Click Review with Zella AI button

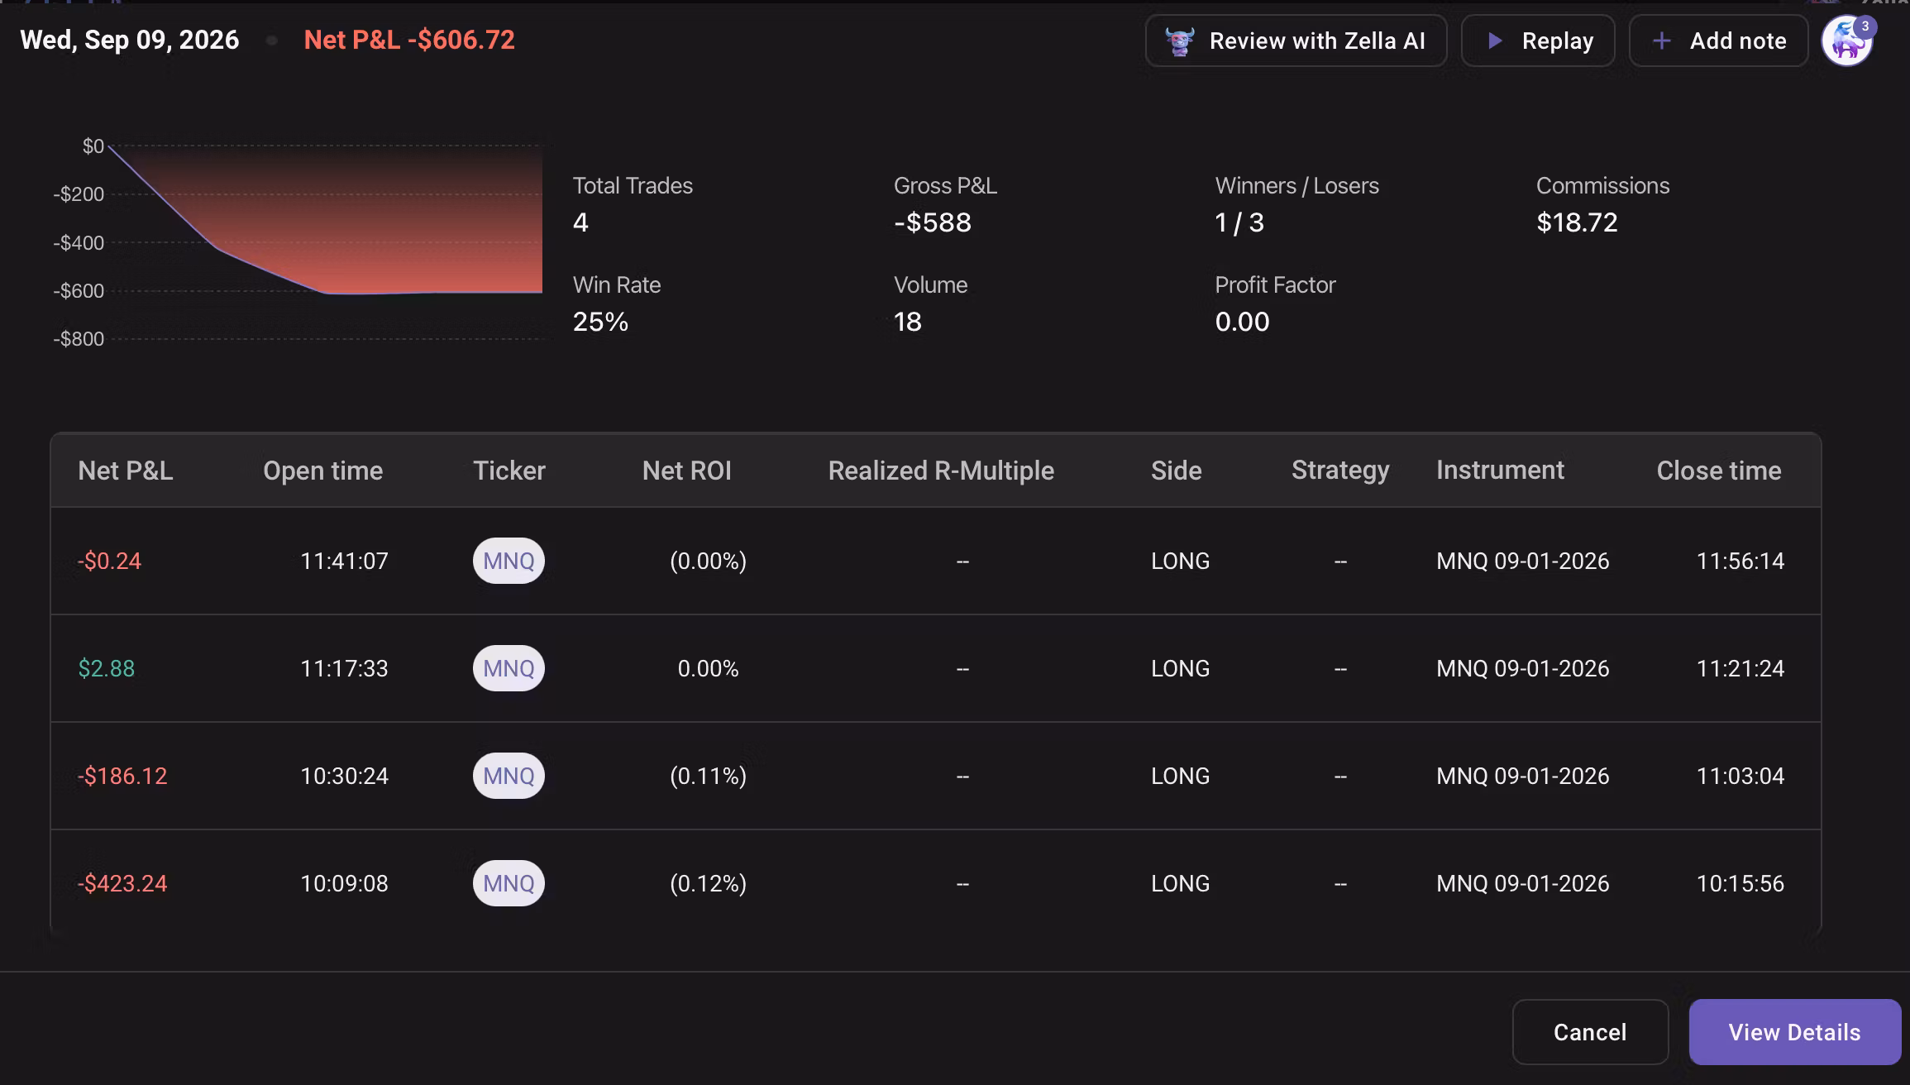(x=1296, y=41)
